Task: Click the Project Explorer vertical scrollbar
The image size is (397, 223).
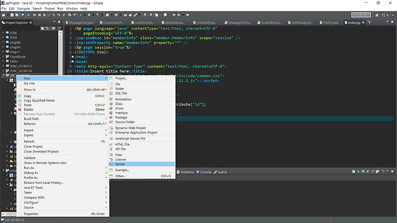Action: [x=60, y=53]
